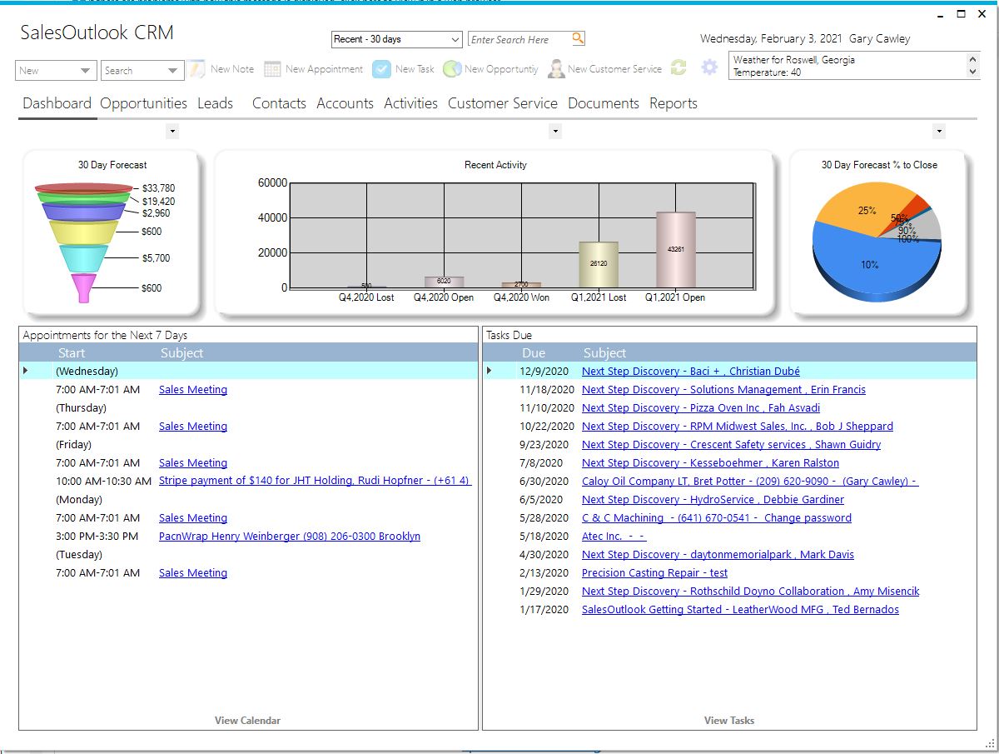
Task: Click the highlighted Baci task row marker
Action: (x=488, y=371)
